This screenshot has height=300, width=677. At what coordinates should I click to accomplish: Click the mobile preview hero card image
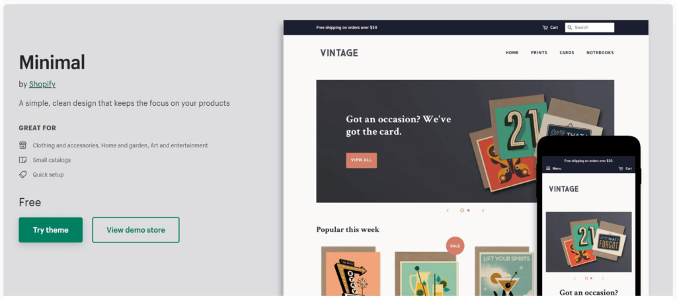pos(588,242)
